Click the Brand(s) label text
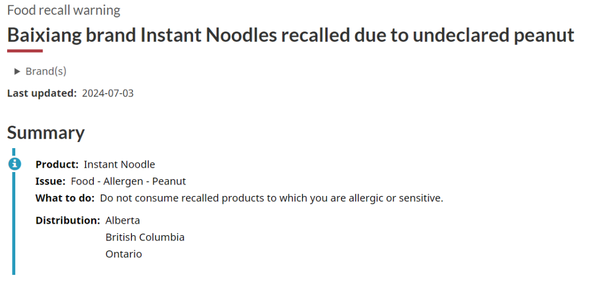Image resolution: width=589 pixels, height=282 pixels. [x=46, y=71]
